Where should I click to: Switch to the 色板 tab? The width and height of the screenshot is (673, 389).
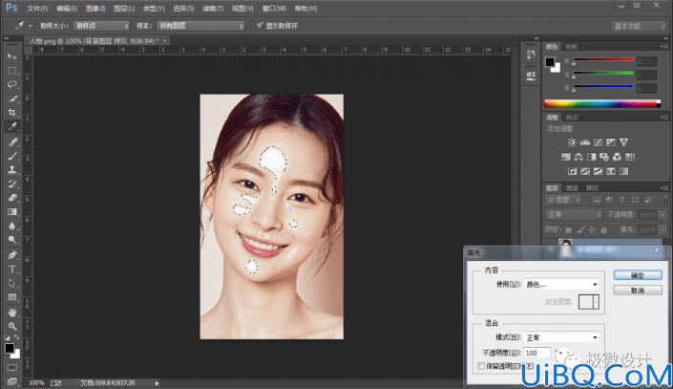pos(571,47)
